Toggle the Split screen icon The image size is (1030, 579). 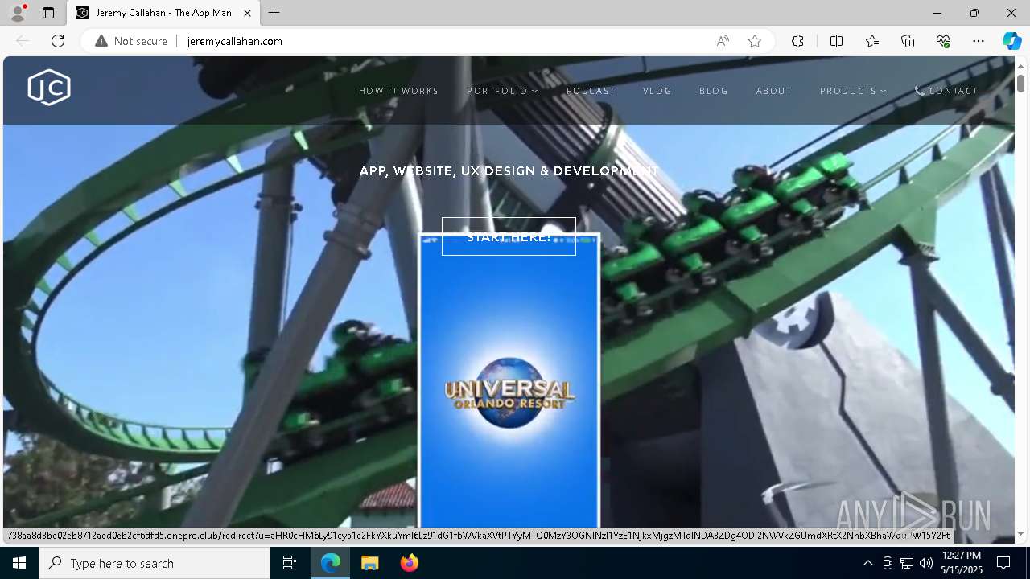pos(836,41)
